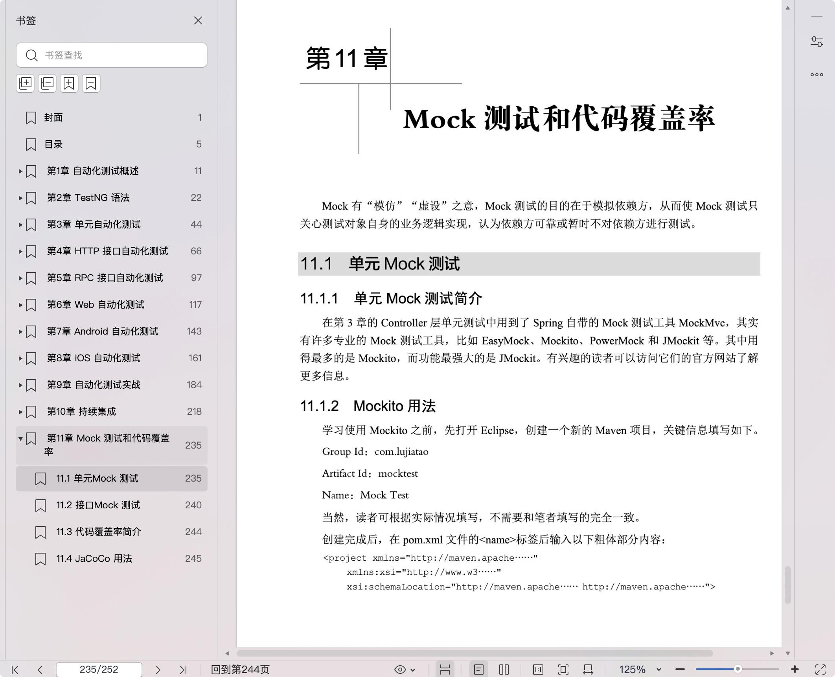
Task: Click bookmark icon beside 第8章 iOS
Action: pos(31,359)
